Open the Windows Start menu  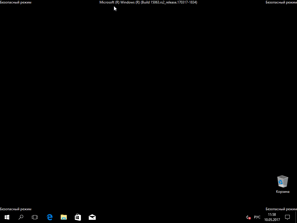(7, 217)
